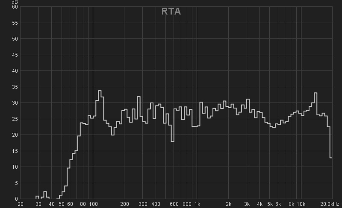342x208 pixels.
Task: Select the 300 Hz frequency axis label
Action: 143,204
